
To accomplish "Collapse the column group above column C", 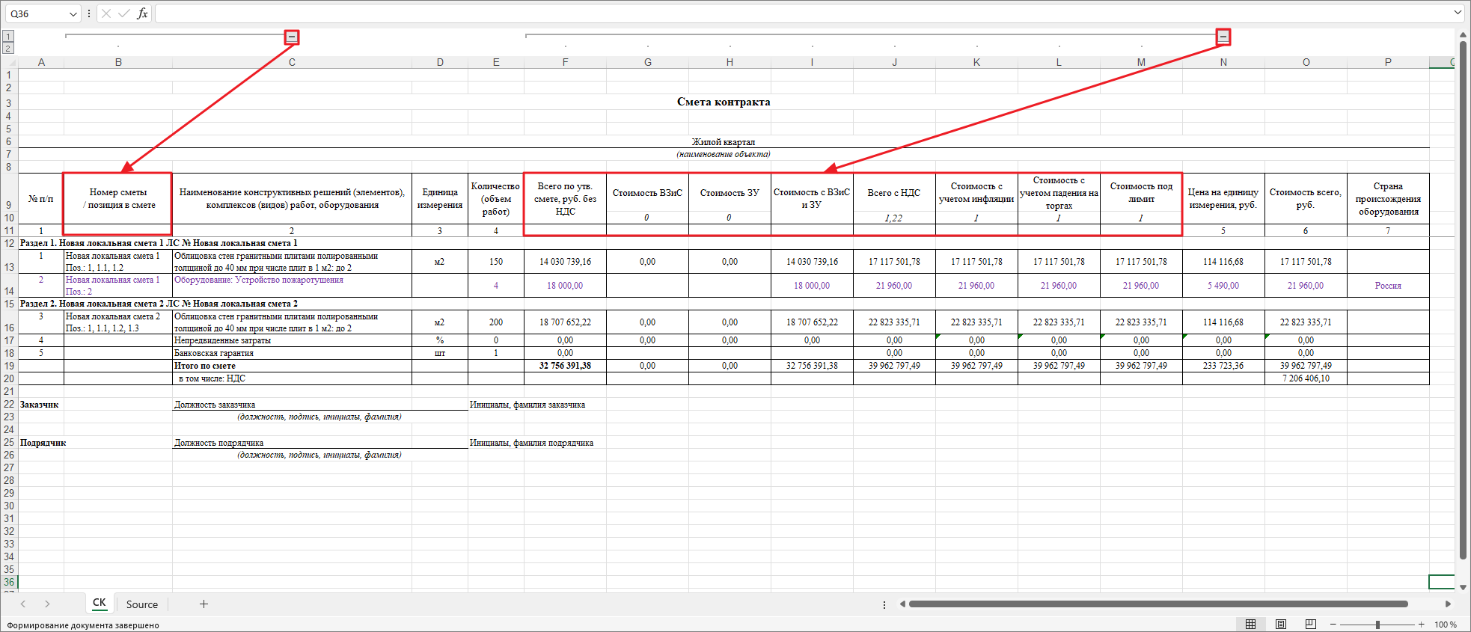I will click(292, 37).
